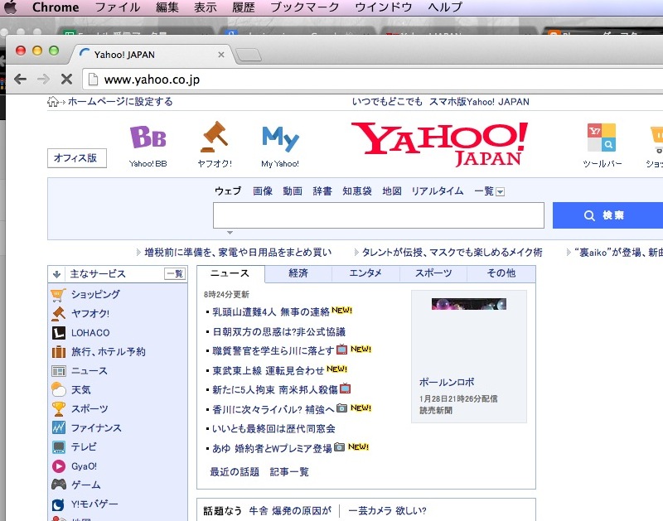Select the 辞書 search category
Image resolution: width=663 pixels, height=521 pixels.
322,191
